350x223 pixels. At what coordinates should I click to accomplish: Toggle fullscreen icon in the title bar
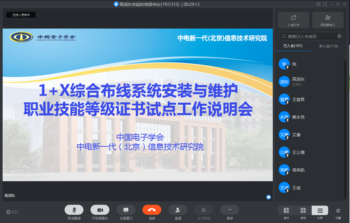(325, 4)
